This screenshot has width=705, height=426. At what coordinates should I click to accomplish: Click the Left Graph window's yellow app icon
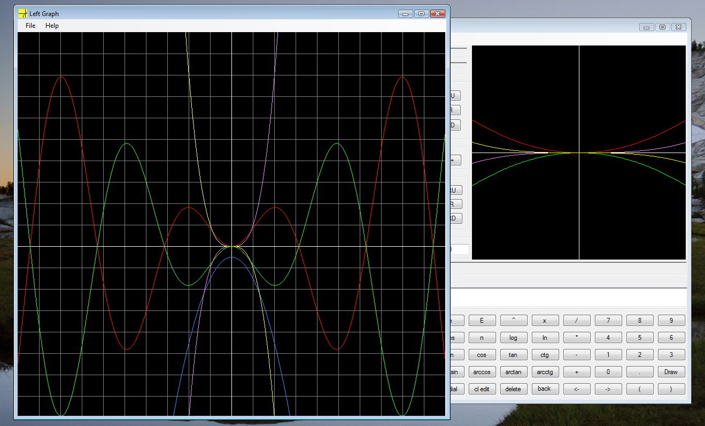[23, 13]
